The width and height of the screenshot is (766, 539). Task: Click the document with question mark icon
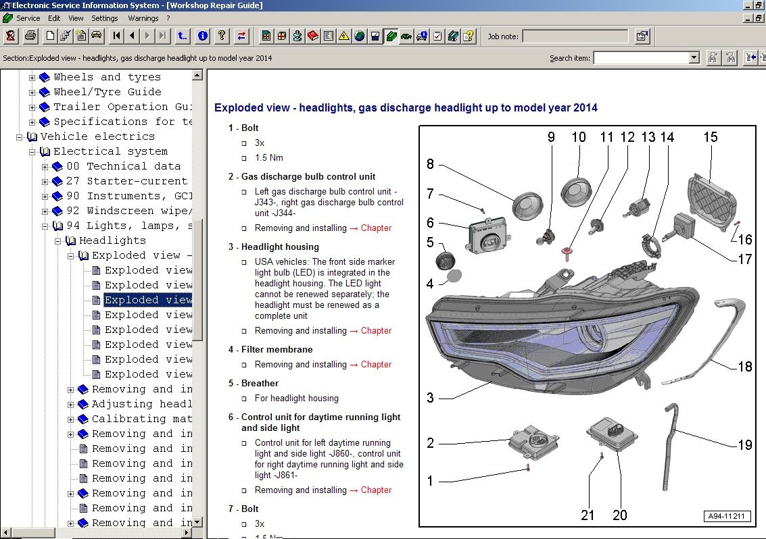(469, 36)
